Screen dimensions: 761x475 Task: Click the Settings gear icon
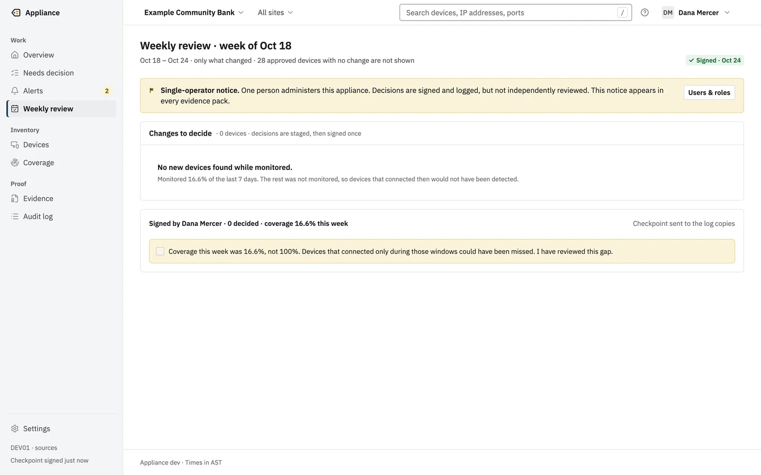pos(15,429)
